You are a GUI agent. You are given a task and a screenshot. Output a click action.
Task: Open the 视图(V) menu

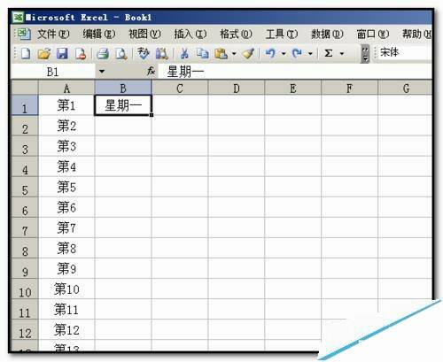point(144,35)
